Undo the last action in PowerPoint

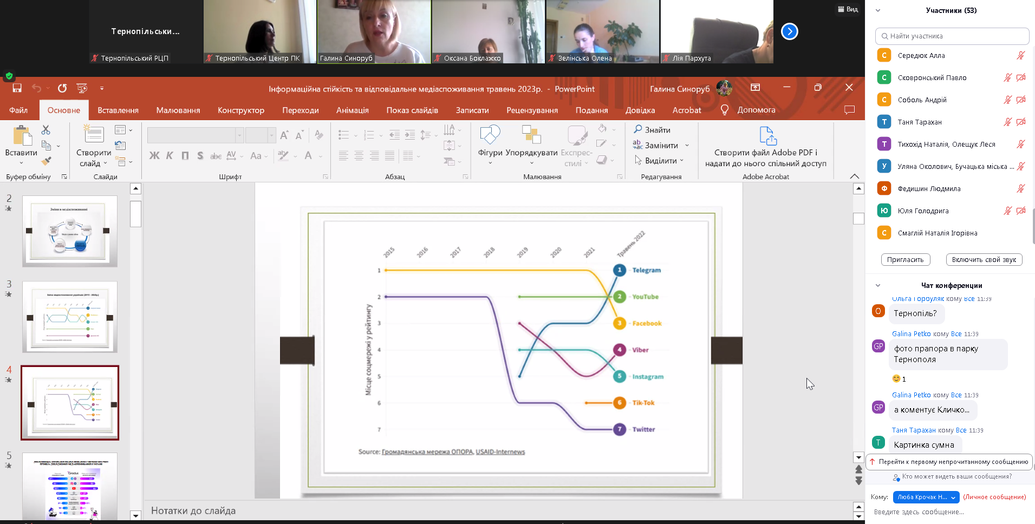pyautogui.click(x=36, y=88)
